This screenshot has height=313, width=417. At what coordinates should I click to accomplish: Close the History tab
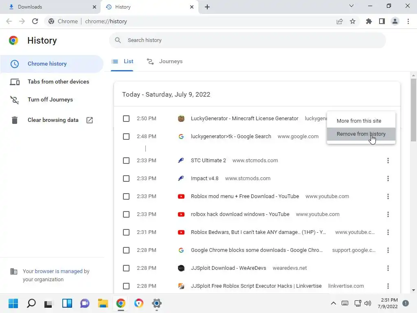coord(192,7)
